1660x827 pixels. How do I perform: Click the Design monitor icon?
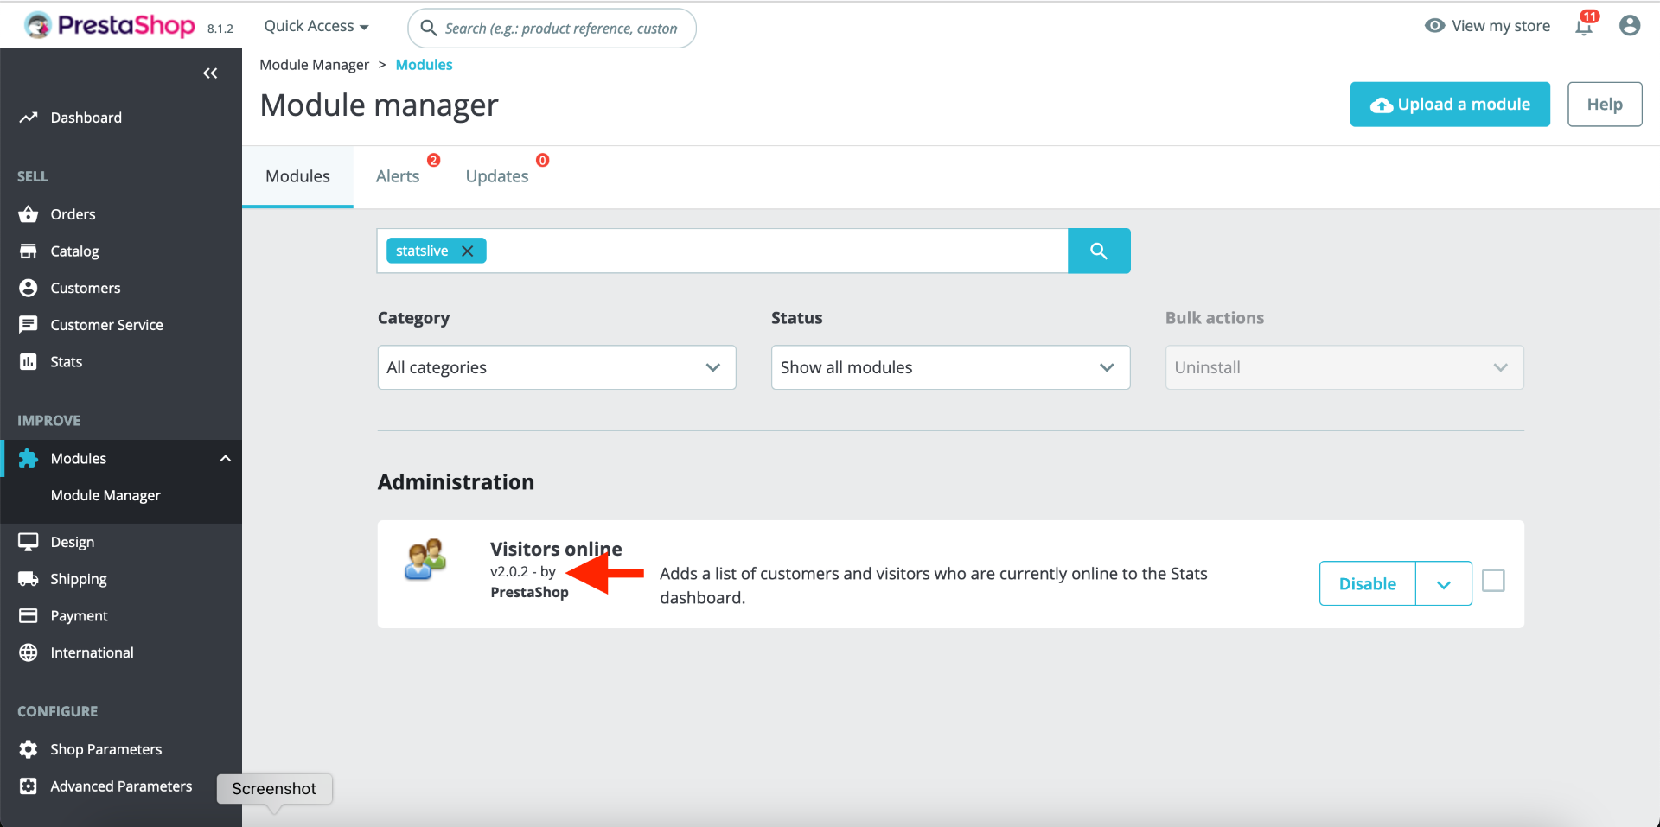(29, 542)
